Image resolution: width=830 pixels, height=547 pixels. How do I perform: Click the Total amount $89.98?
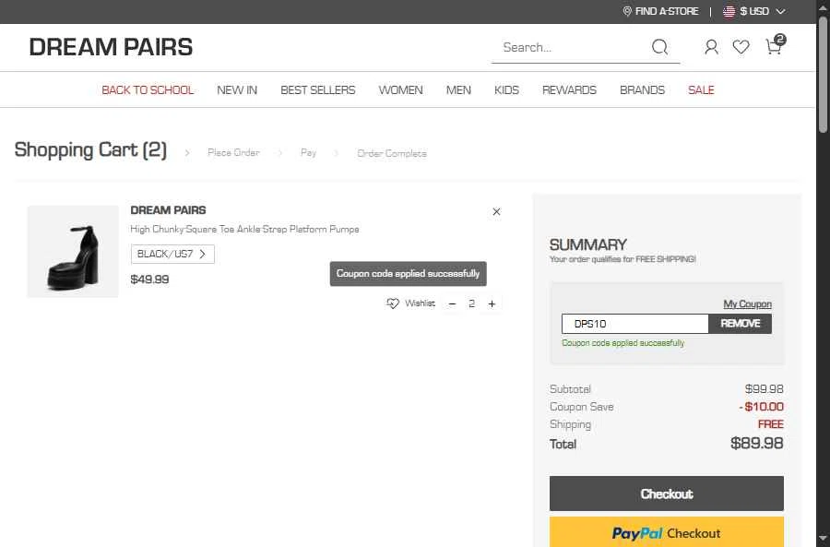pyautogui.click(x=757, y=443)
